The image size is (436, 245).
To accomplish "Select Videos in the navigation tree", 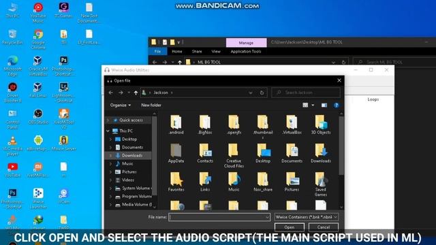I will click(x=128, y=180).
